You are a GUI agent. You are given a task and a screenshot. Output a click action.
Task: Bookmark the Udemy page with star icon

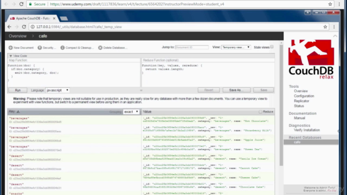[x=330, y=4]
